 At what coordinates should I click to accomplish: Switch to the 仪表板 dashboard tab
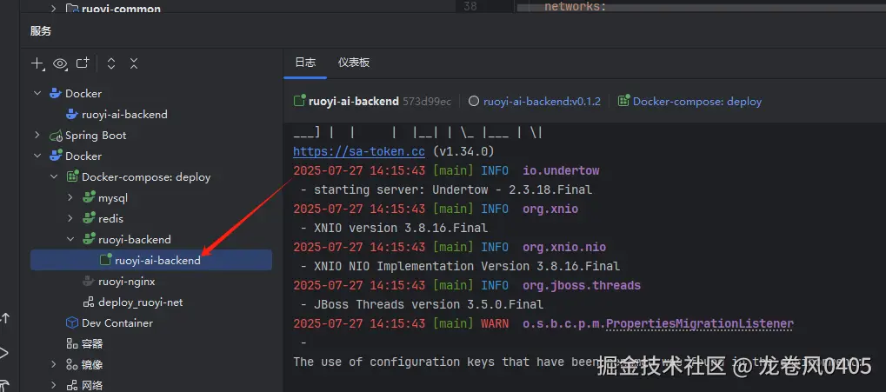click(x=354, y=63)
